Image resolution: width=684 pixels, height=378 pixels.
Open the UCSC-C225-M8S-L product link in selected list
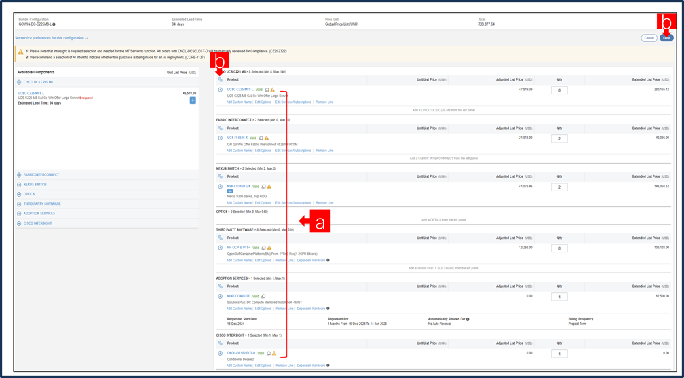coord(240,90)
